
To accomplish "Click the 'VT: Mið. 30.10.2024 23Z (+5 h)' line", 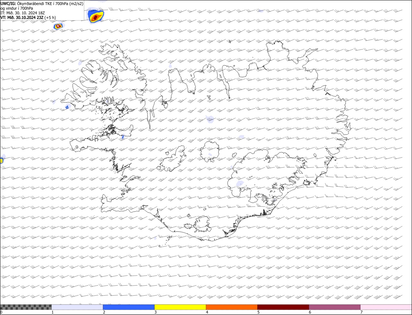I will 28,18.
